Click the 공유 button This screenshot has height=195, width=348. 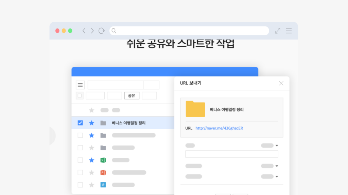point(132,95)
